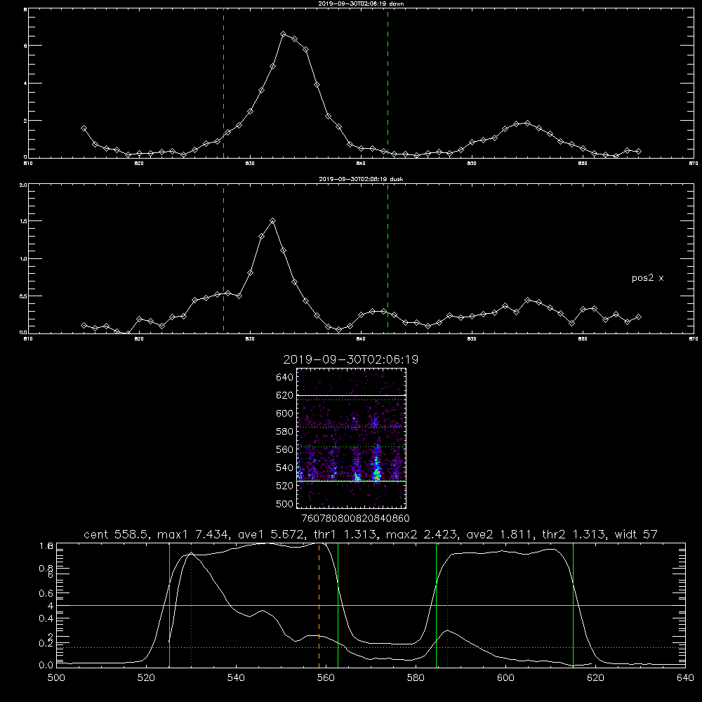Click the horizontal dotted threshold line in bottom plot
This screenshot has width=702, height=702.
click(x=371, y=647)
